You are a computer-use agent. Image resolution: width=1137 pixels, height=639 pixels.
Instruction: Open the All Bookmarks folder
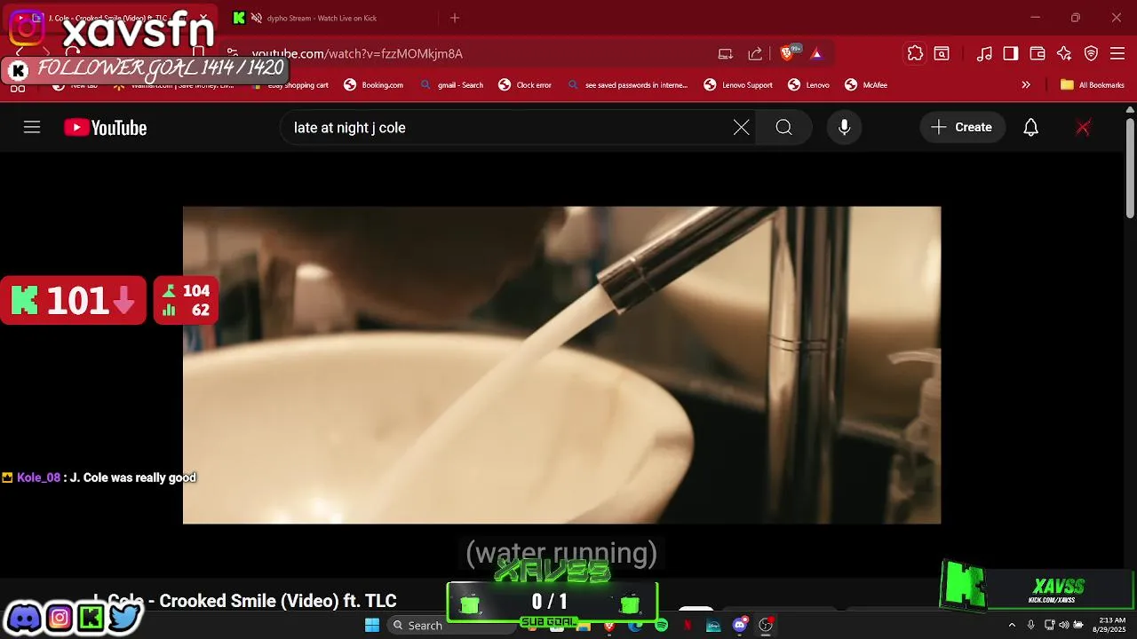(x=1093, y=85)
